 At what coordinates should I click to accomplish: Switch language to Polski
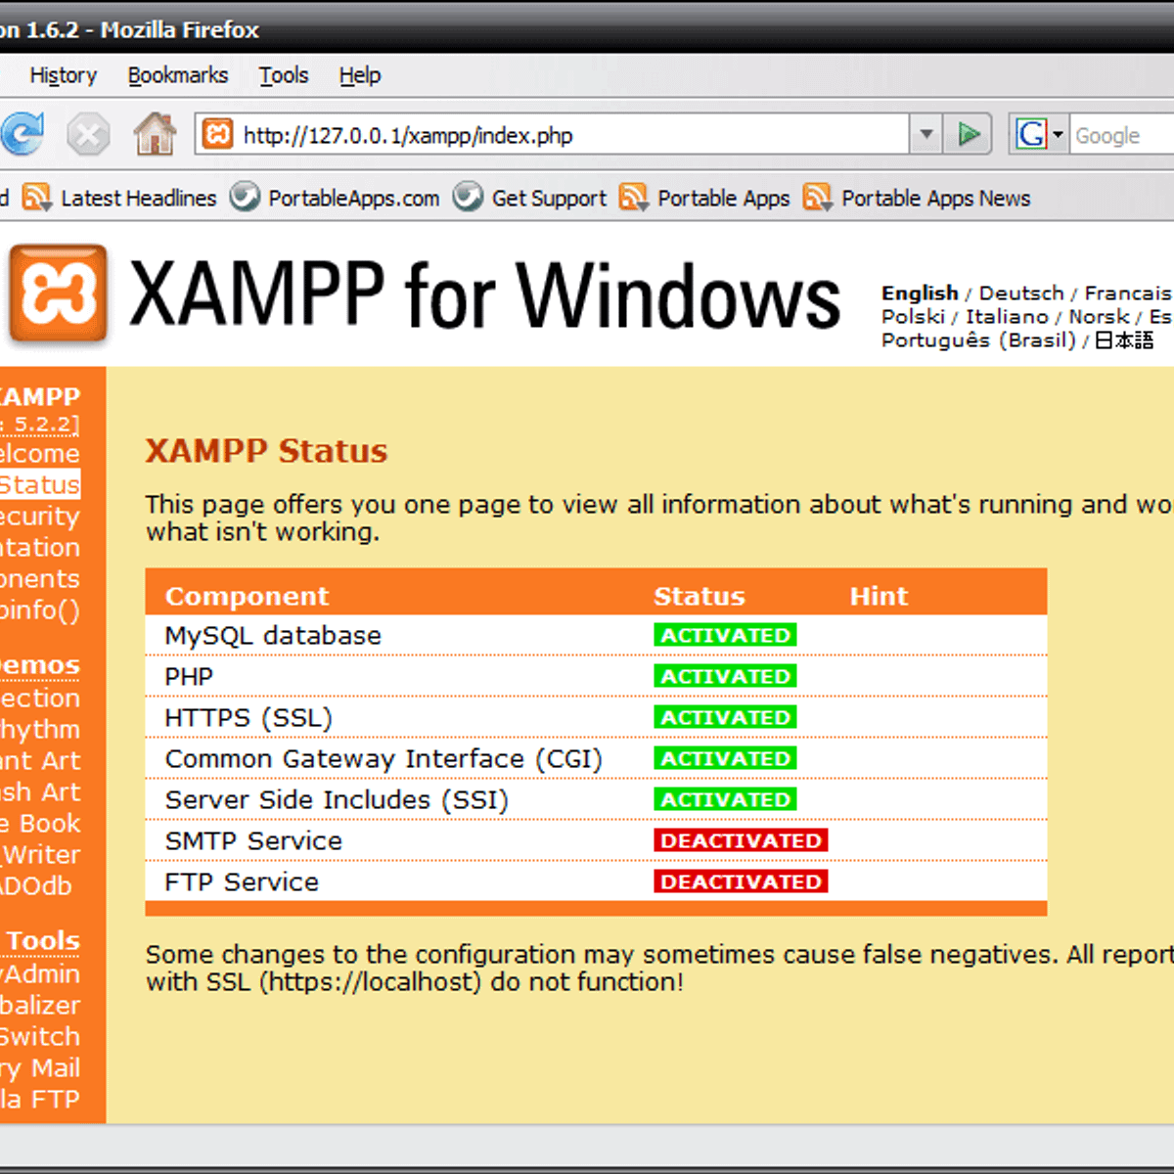coord(913,317)
